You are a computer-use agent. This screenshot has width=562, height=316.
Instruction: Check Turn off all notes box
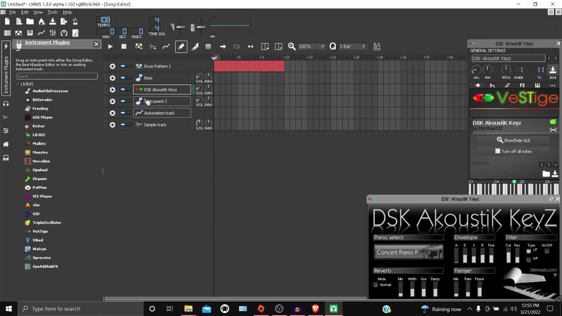[497, 151]
